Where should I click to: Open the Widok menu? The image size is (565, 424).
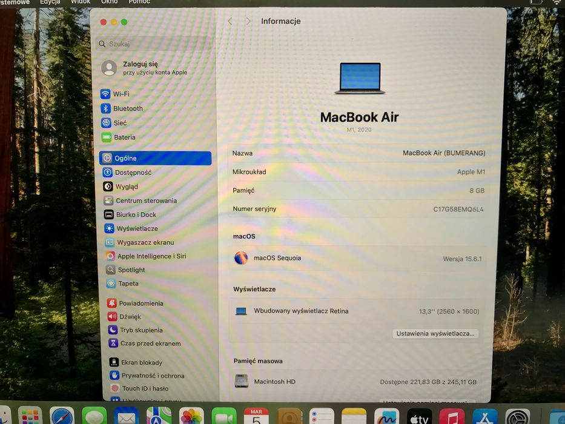click(81, 2)
